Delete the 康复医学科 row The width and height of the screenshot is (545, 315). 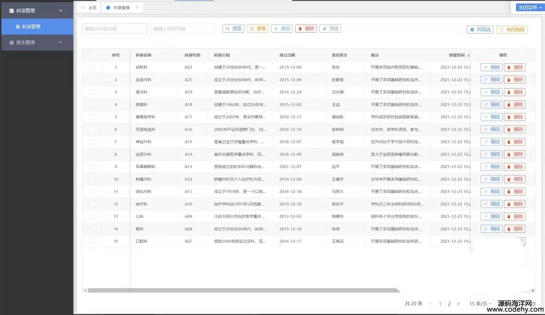point(515,117)
